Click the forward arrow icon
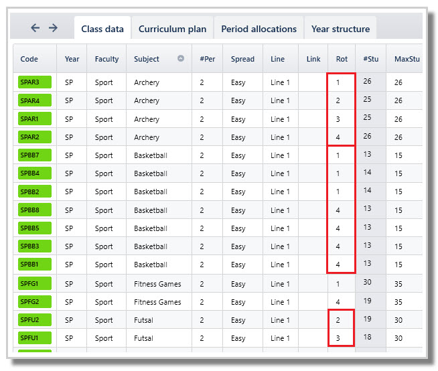The height and width of the screenshot is (371, 438). tap(53, 27)
